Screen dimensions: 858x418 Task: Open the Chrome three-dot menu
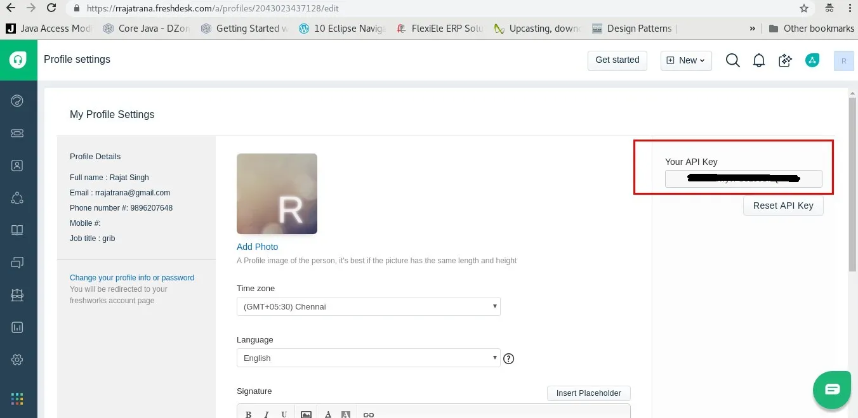849,8
